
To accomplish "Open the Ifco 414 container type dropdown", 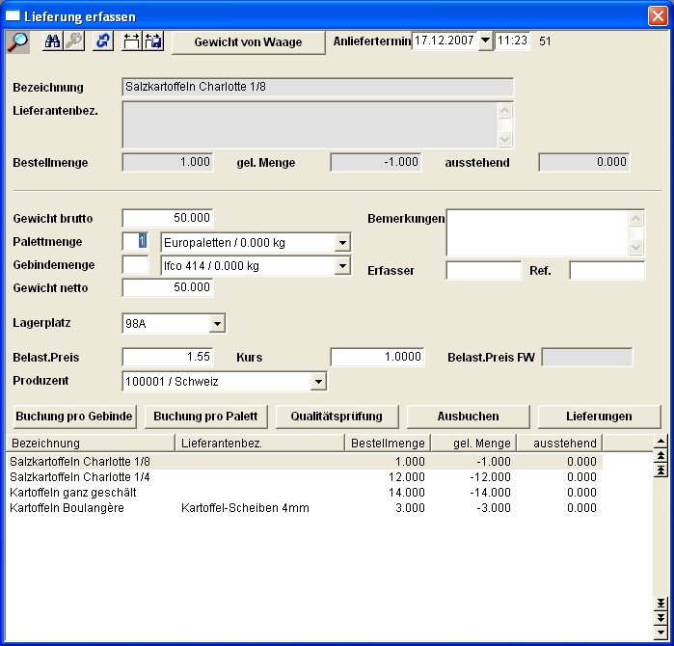I will coord(342,266).
